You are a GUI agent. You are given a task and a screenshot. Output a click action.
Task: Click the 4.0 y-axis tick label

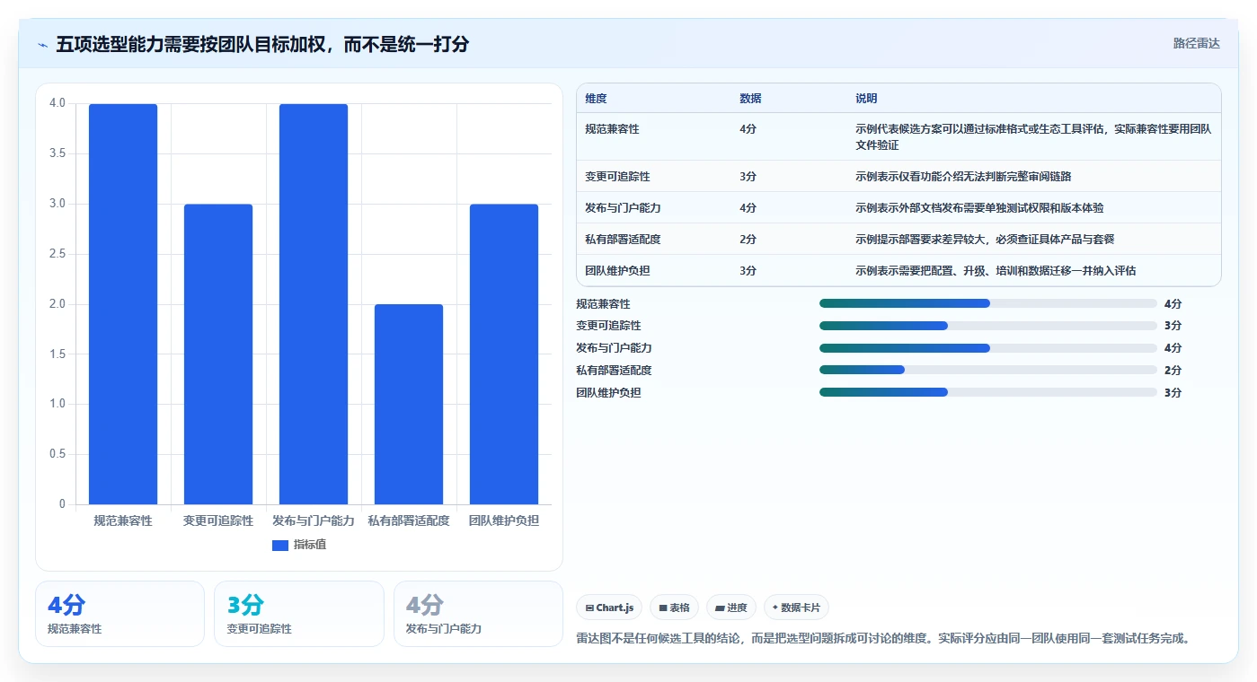[x=58, y=103]
